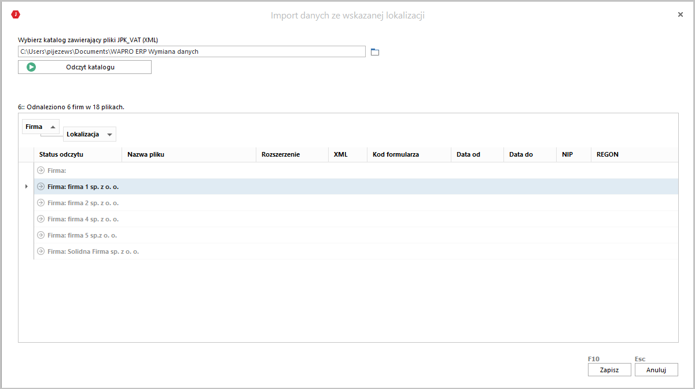Image resolution: width=695 pixels, height=389 pixels.
Task: Expand the empty Firma group row
Action: [41, 171]
